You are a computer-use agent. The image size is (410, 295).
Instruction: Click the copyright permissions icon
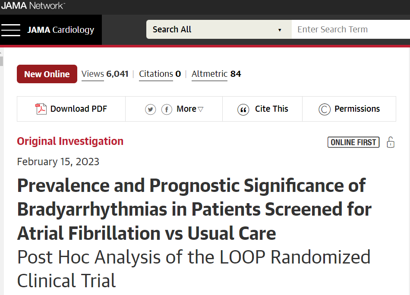(x=325, y=110)
